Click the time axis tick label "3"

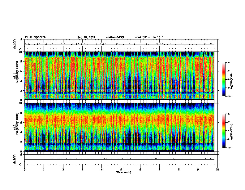(x=82, y=170)
